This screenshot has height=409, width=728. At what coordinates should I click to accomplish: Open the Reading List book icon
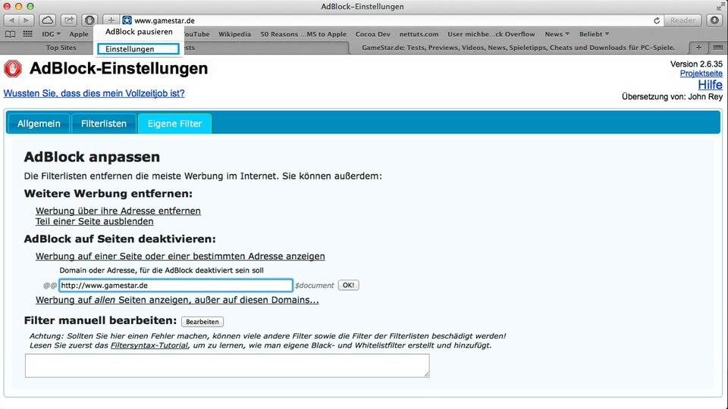(x=10, y=34)
